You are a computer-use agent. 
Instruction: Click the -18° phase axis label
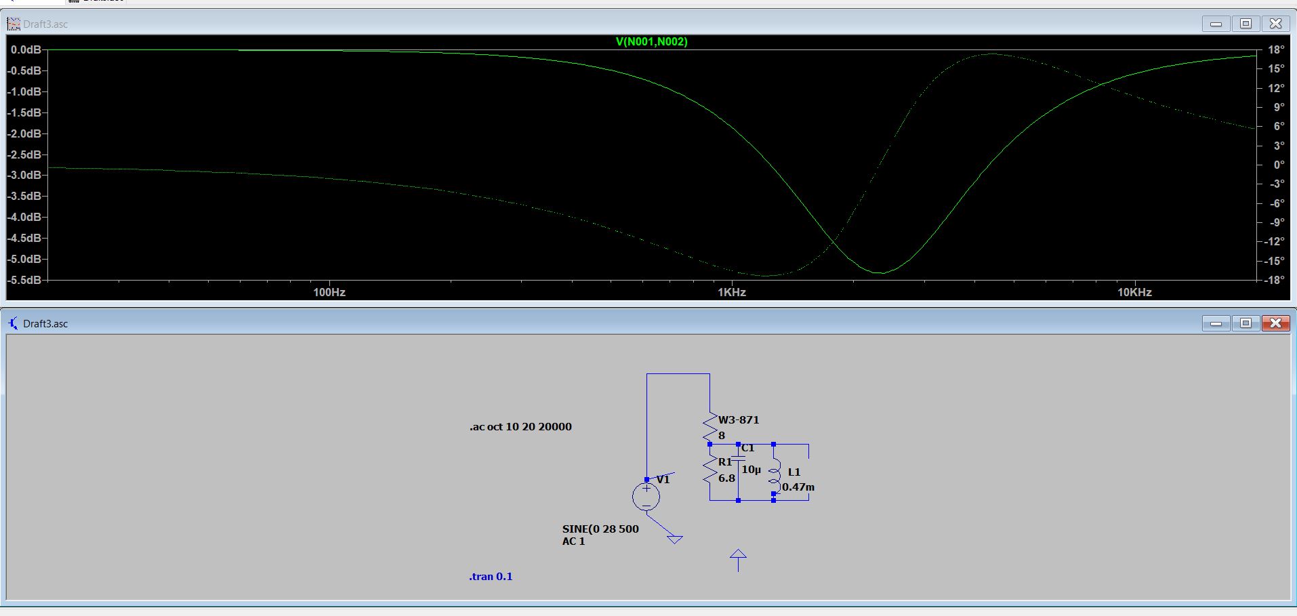[x=1274, y=280]
